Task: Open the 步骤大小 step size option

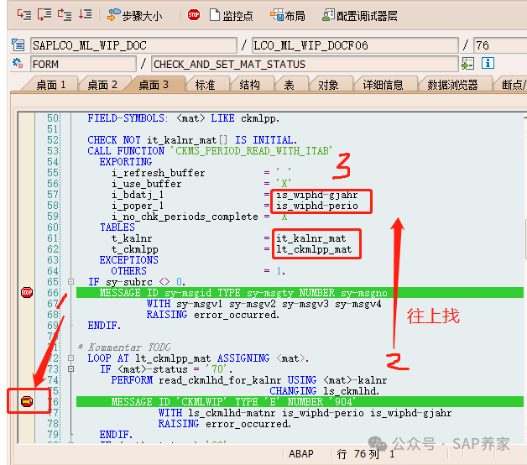Action: point(135,15)
